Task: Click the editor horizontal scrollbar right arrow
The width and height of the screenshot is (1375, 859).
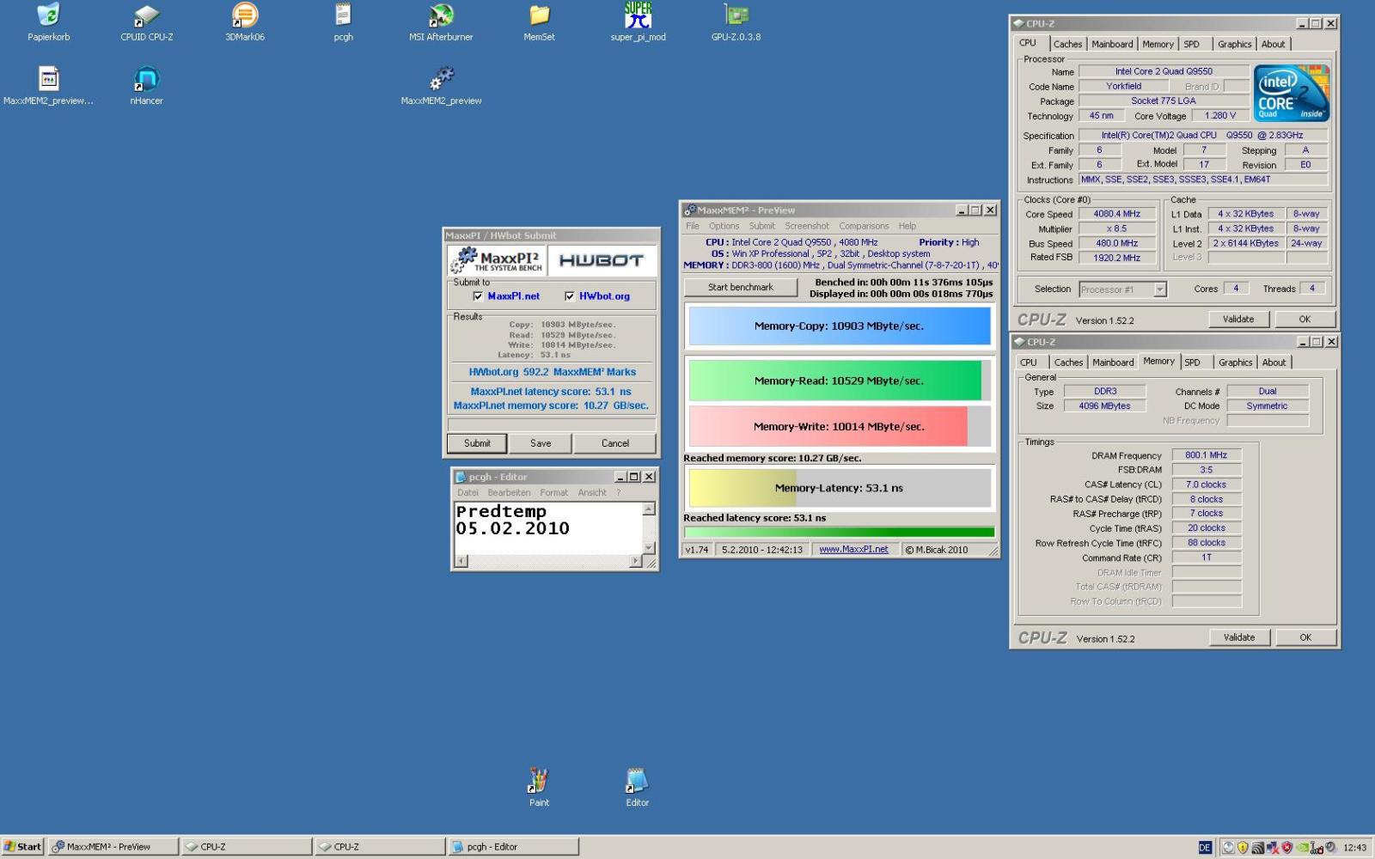Action: (636, 562)
